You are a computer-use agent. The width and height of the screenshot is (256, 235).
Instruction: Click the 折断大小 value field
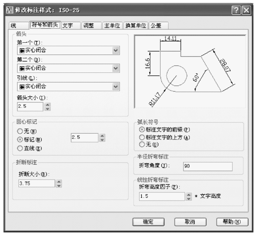[37, 183]
